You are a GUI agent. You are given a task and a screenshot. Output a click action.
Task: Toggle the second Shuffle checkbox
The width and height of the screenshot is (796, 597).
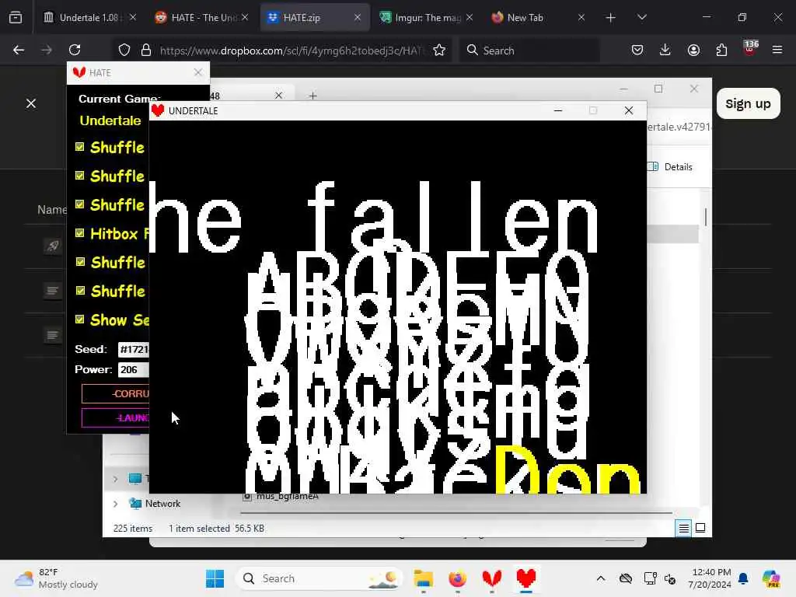(80, 176)
